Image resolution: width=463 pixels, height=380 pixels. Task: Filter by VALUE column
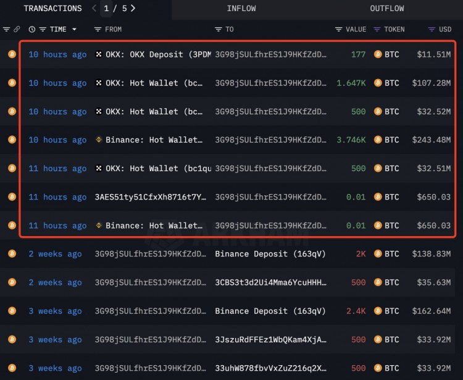coord(339,29)
